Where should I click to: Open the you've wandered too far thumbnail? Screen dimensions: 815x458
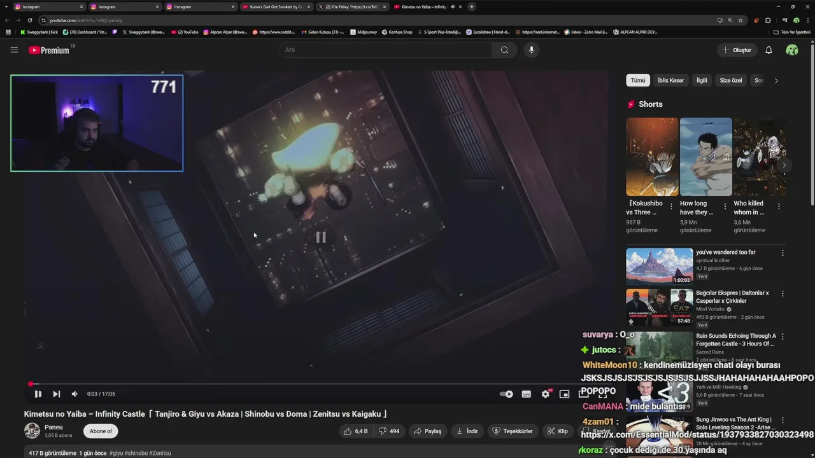[659, 267]
